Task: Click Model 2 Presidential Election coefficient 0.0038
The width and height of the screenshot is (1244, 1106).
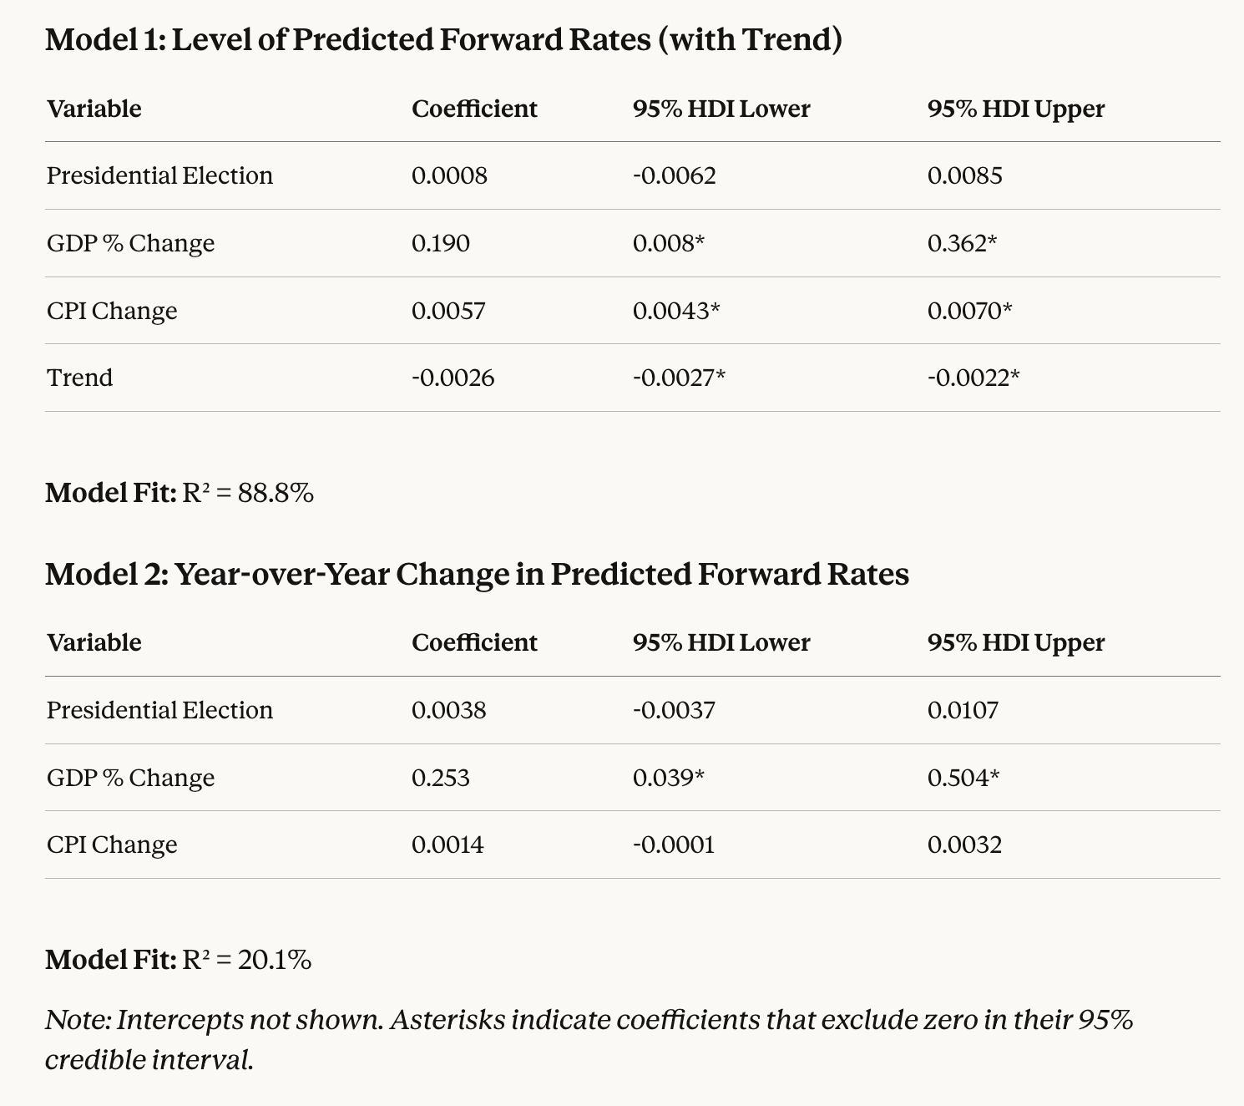Action: pos(449,710)
